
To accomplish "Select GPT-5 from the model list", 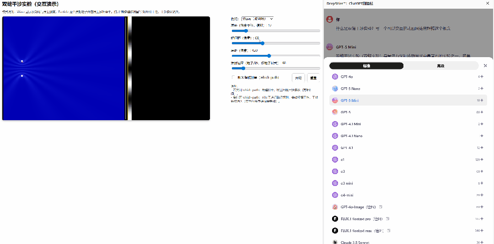I will (x=408, y=112).
